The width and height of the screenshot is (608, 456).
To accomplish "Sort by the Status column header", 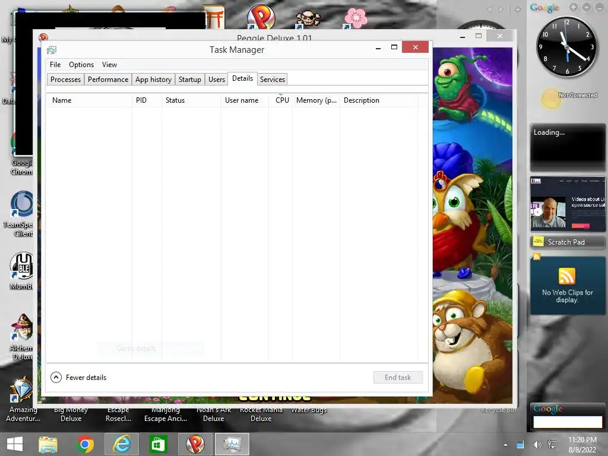I will 192,100.
